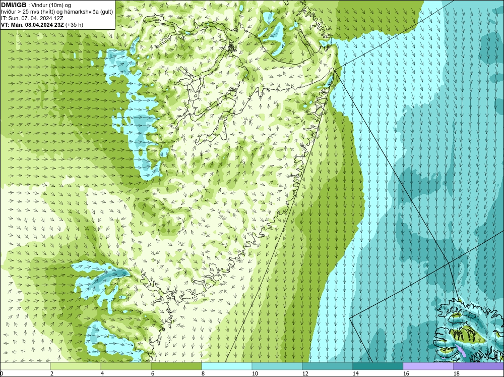Click the 10-12 m/s legend color swatch
Viewport: 504px width, 377px height.
pyautogui.click(x=277, y=366)
